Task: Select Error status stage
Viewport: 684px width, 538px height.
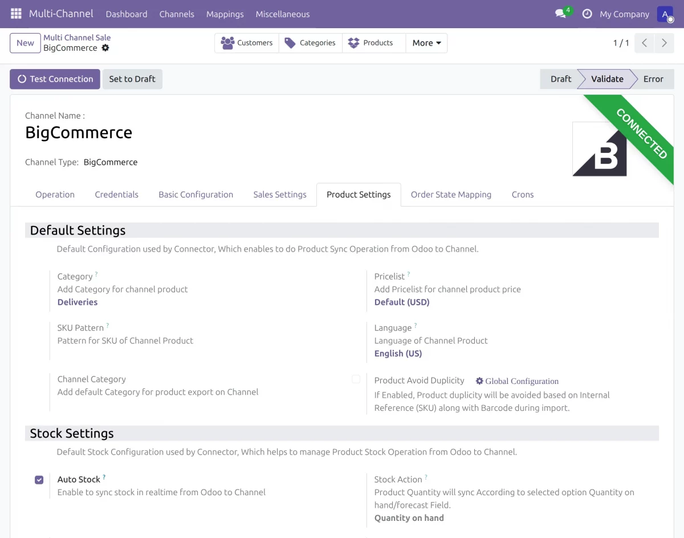Action: click(x=653, y=79)
